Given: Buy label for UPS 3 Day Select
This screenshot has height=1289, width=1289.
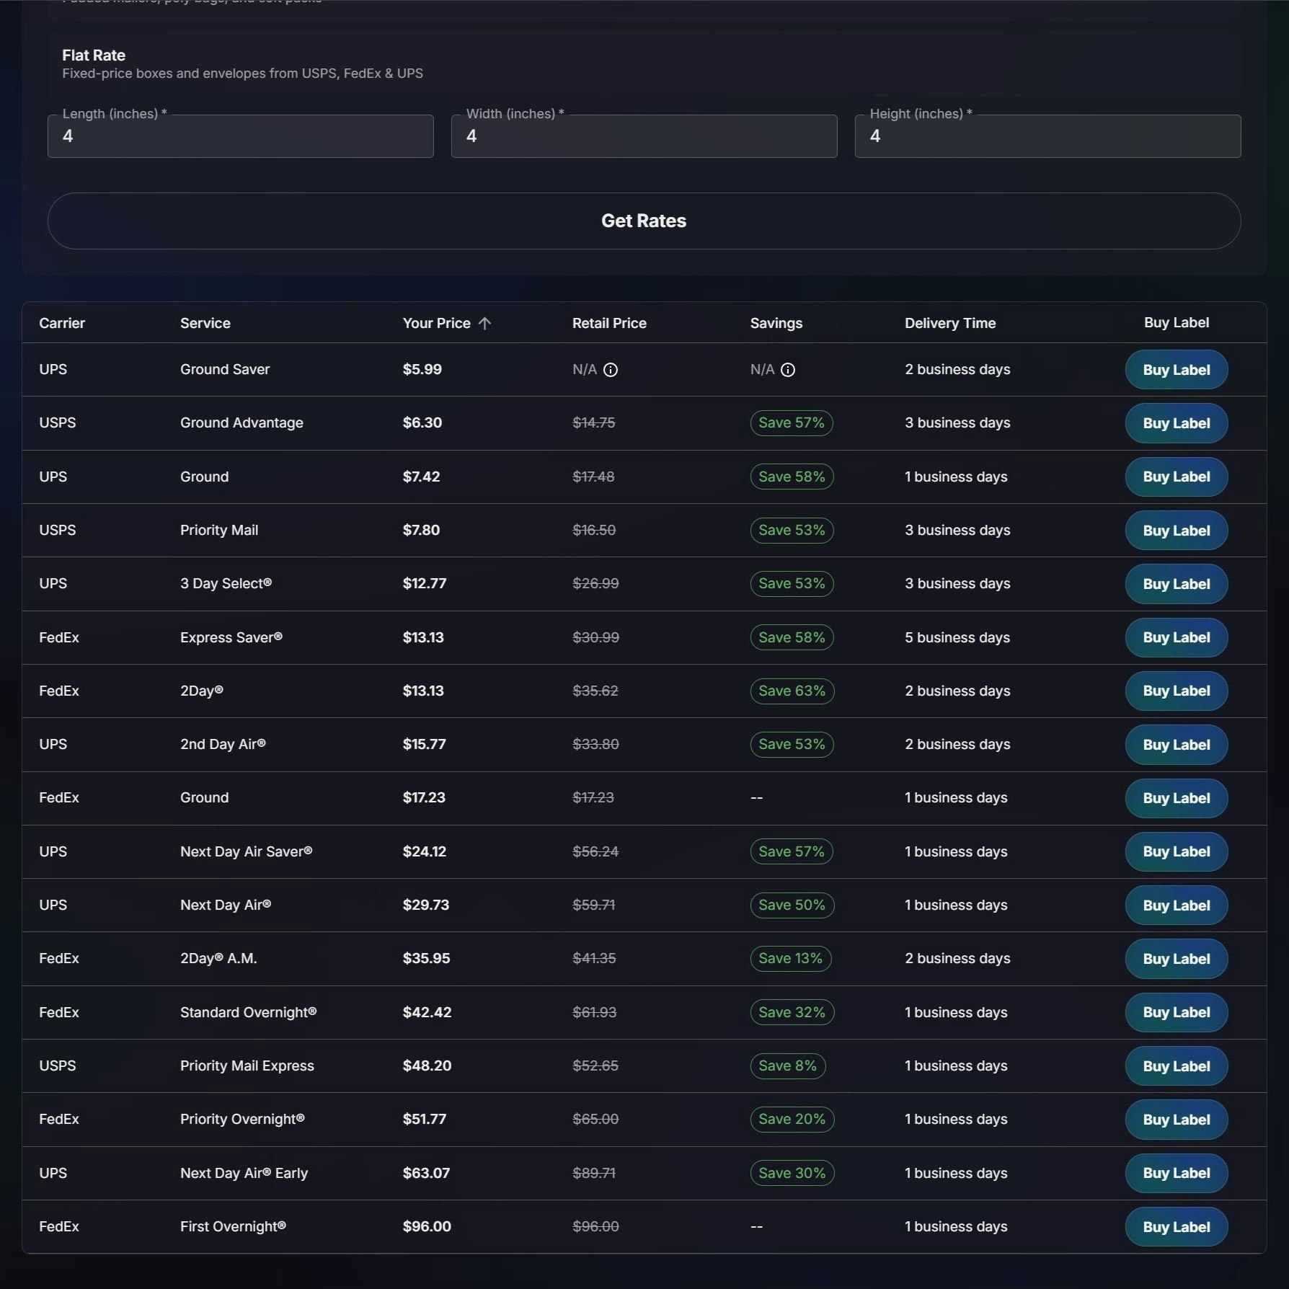Looking at the screenshot, I should (x=1175, y=584).
